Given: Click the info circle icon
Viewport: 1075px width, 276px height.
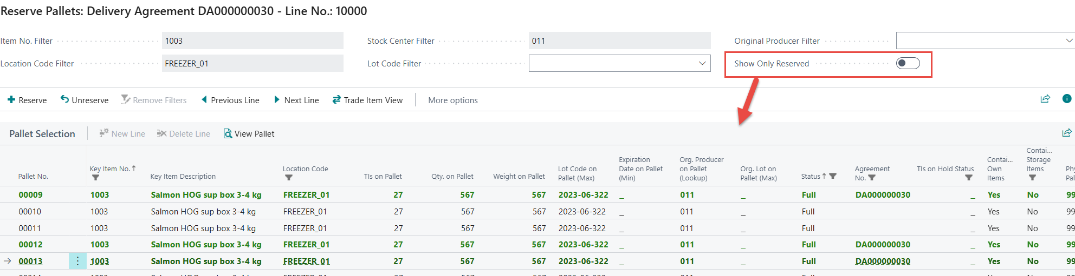Looking at the screenshot, I should [x=1066, y=99].
